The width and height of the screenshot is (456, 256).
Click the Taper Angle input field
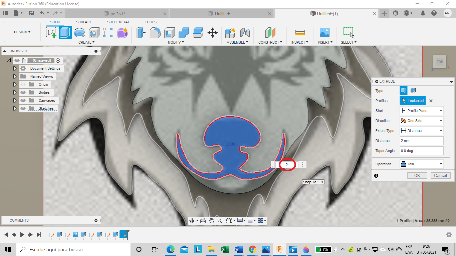422,151
